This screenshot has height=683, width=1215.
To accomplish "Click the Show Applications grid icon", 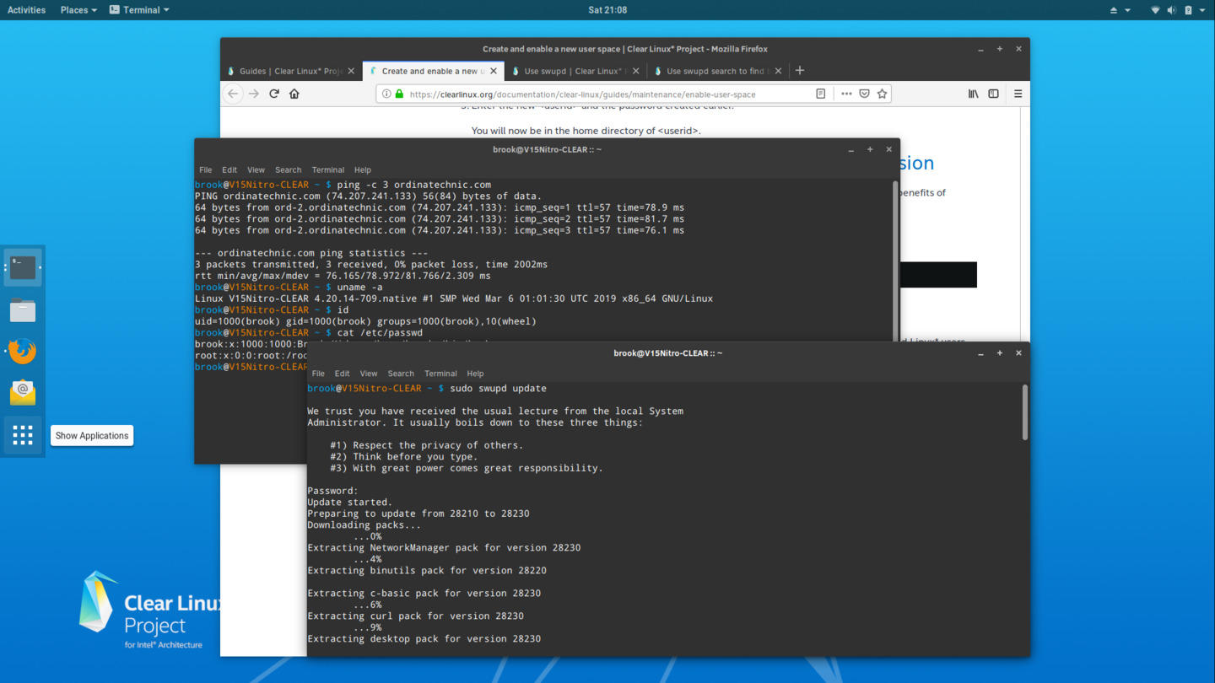I will pyautogui.click(x=23, y=435).
